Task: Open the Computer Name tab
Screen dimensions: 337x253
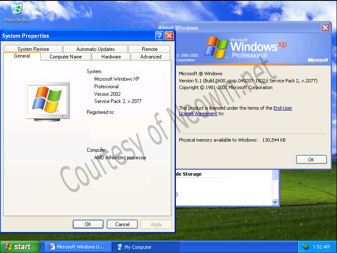Action: point(66,57)
